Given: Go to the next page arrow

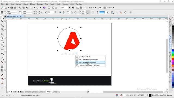Looking at the screenshot, I should click(x=19, y=92).
